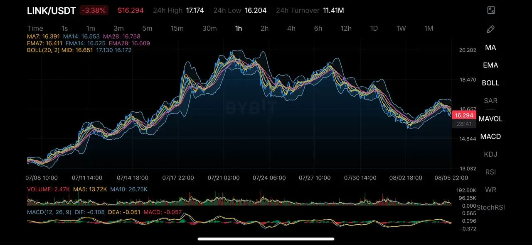Tap the -3.38% change badge
Image resolution: width=532 pixels, height=245 pixels.
click(94, 10)
